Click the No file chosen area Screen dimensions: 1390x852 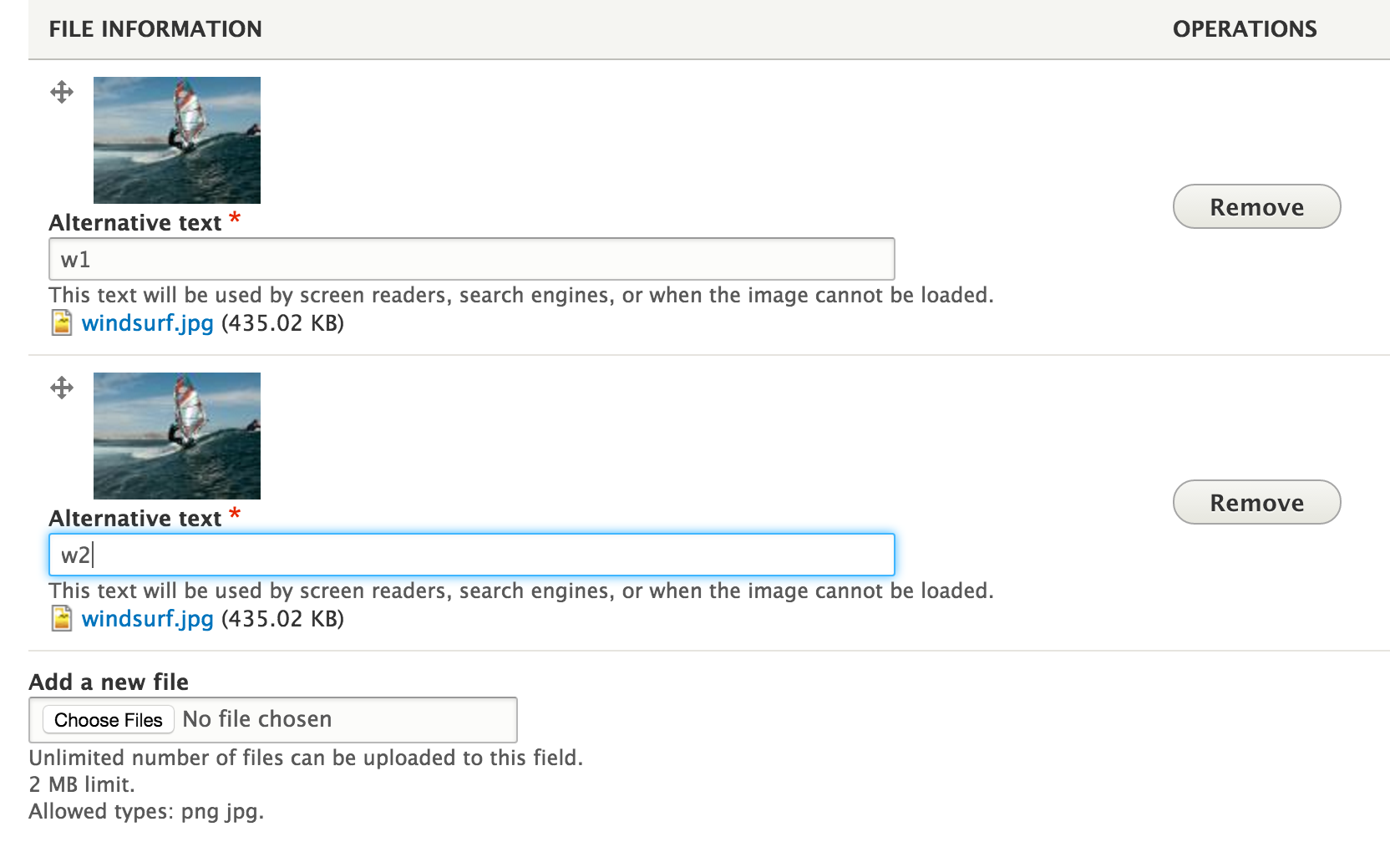click(256, 718)
